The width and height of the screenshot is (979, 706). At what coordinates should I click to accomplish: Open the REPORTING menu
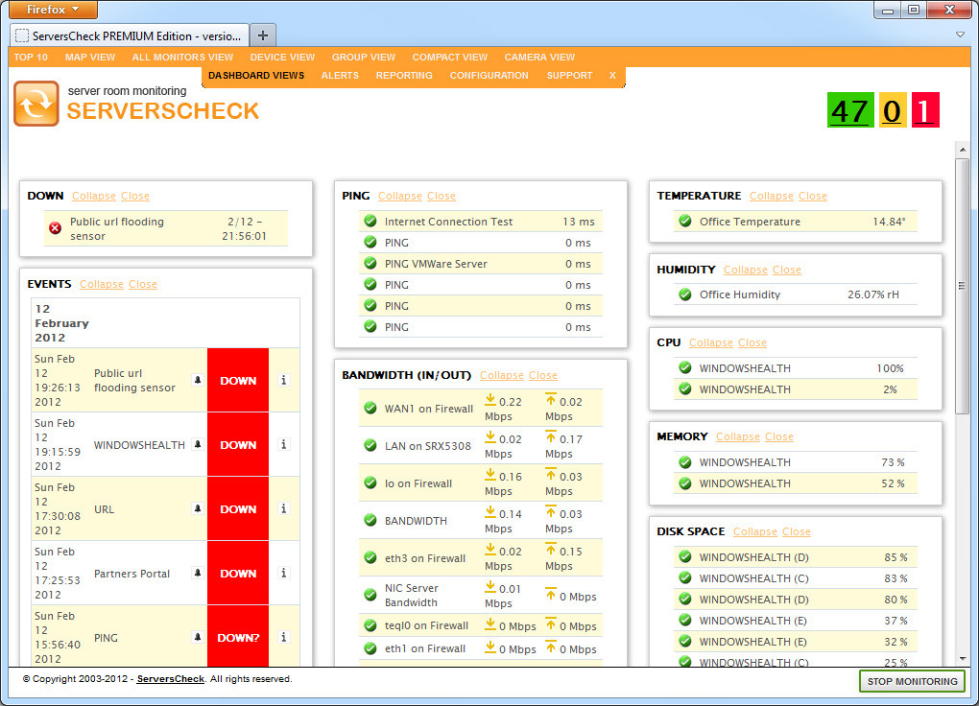pyautogui.click(x=404, y=76)
